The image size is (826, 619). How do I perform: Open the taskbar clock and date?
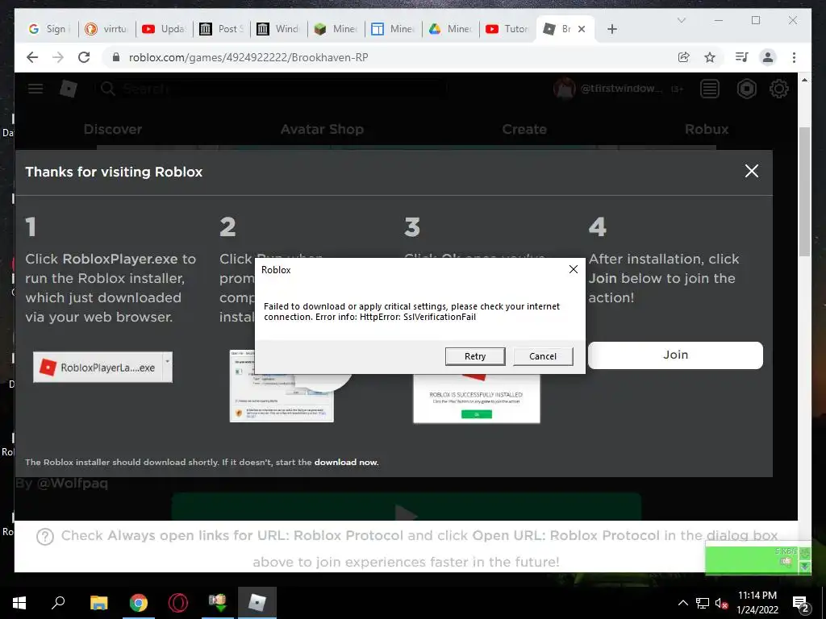click(x=757, y=603)
